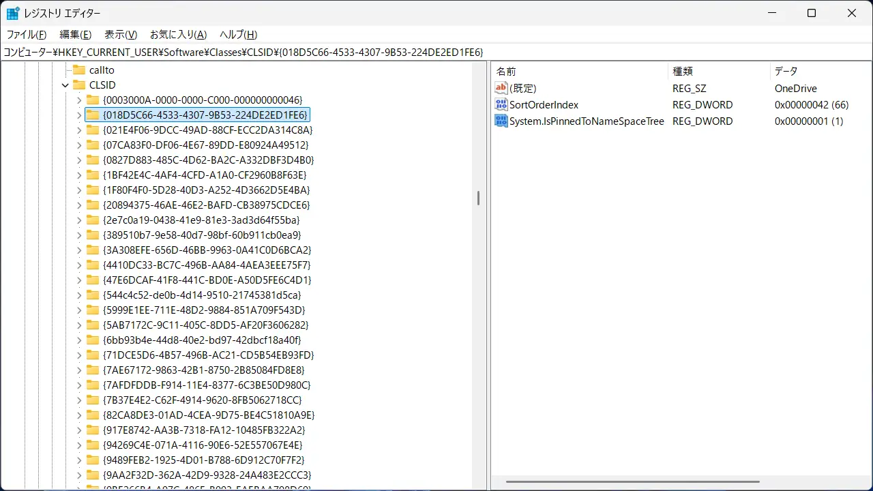Expand the {5999E1EE-711E-48D2-9884-851A709F543D} node

click(x=80, y=310)
